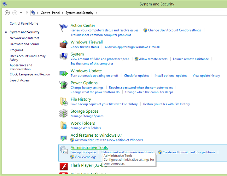Image resolution: width=227 pixels, height=176 pixels.
Task: Click Free up disk space
Action: pos(83,152)
